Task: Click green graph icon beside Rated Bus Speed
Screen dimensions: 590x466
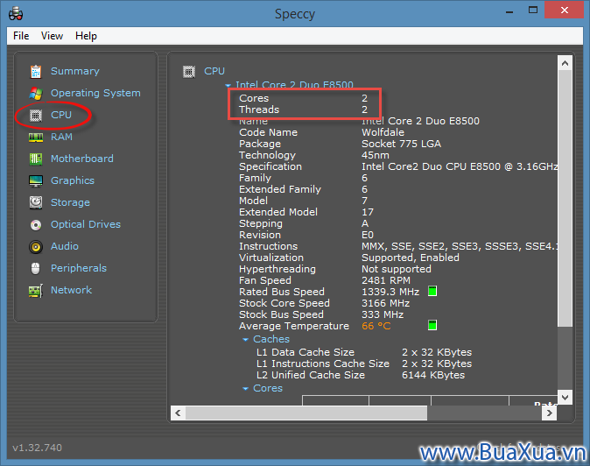Action: 432,292
